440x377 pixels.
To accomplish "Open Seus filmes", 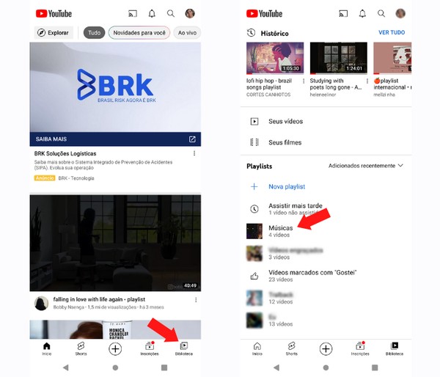I will [x=326, y=142].
